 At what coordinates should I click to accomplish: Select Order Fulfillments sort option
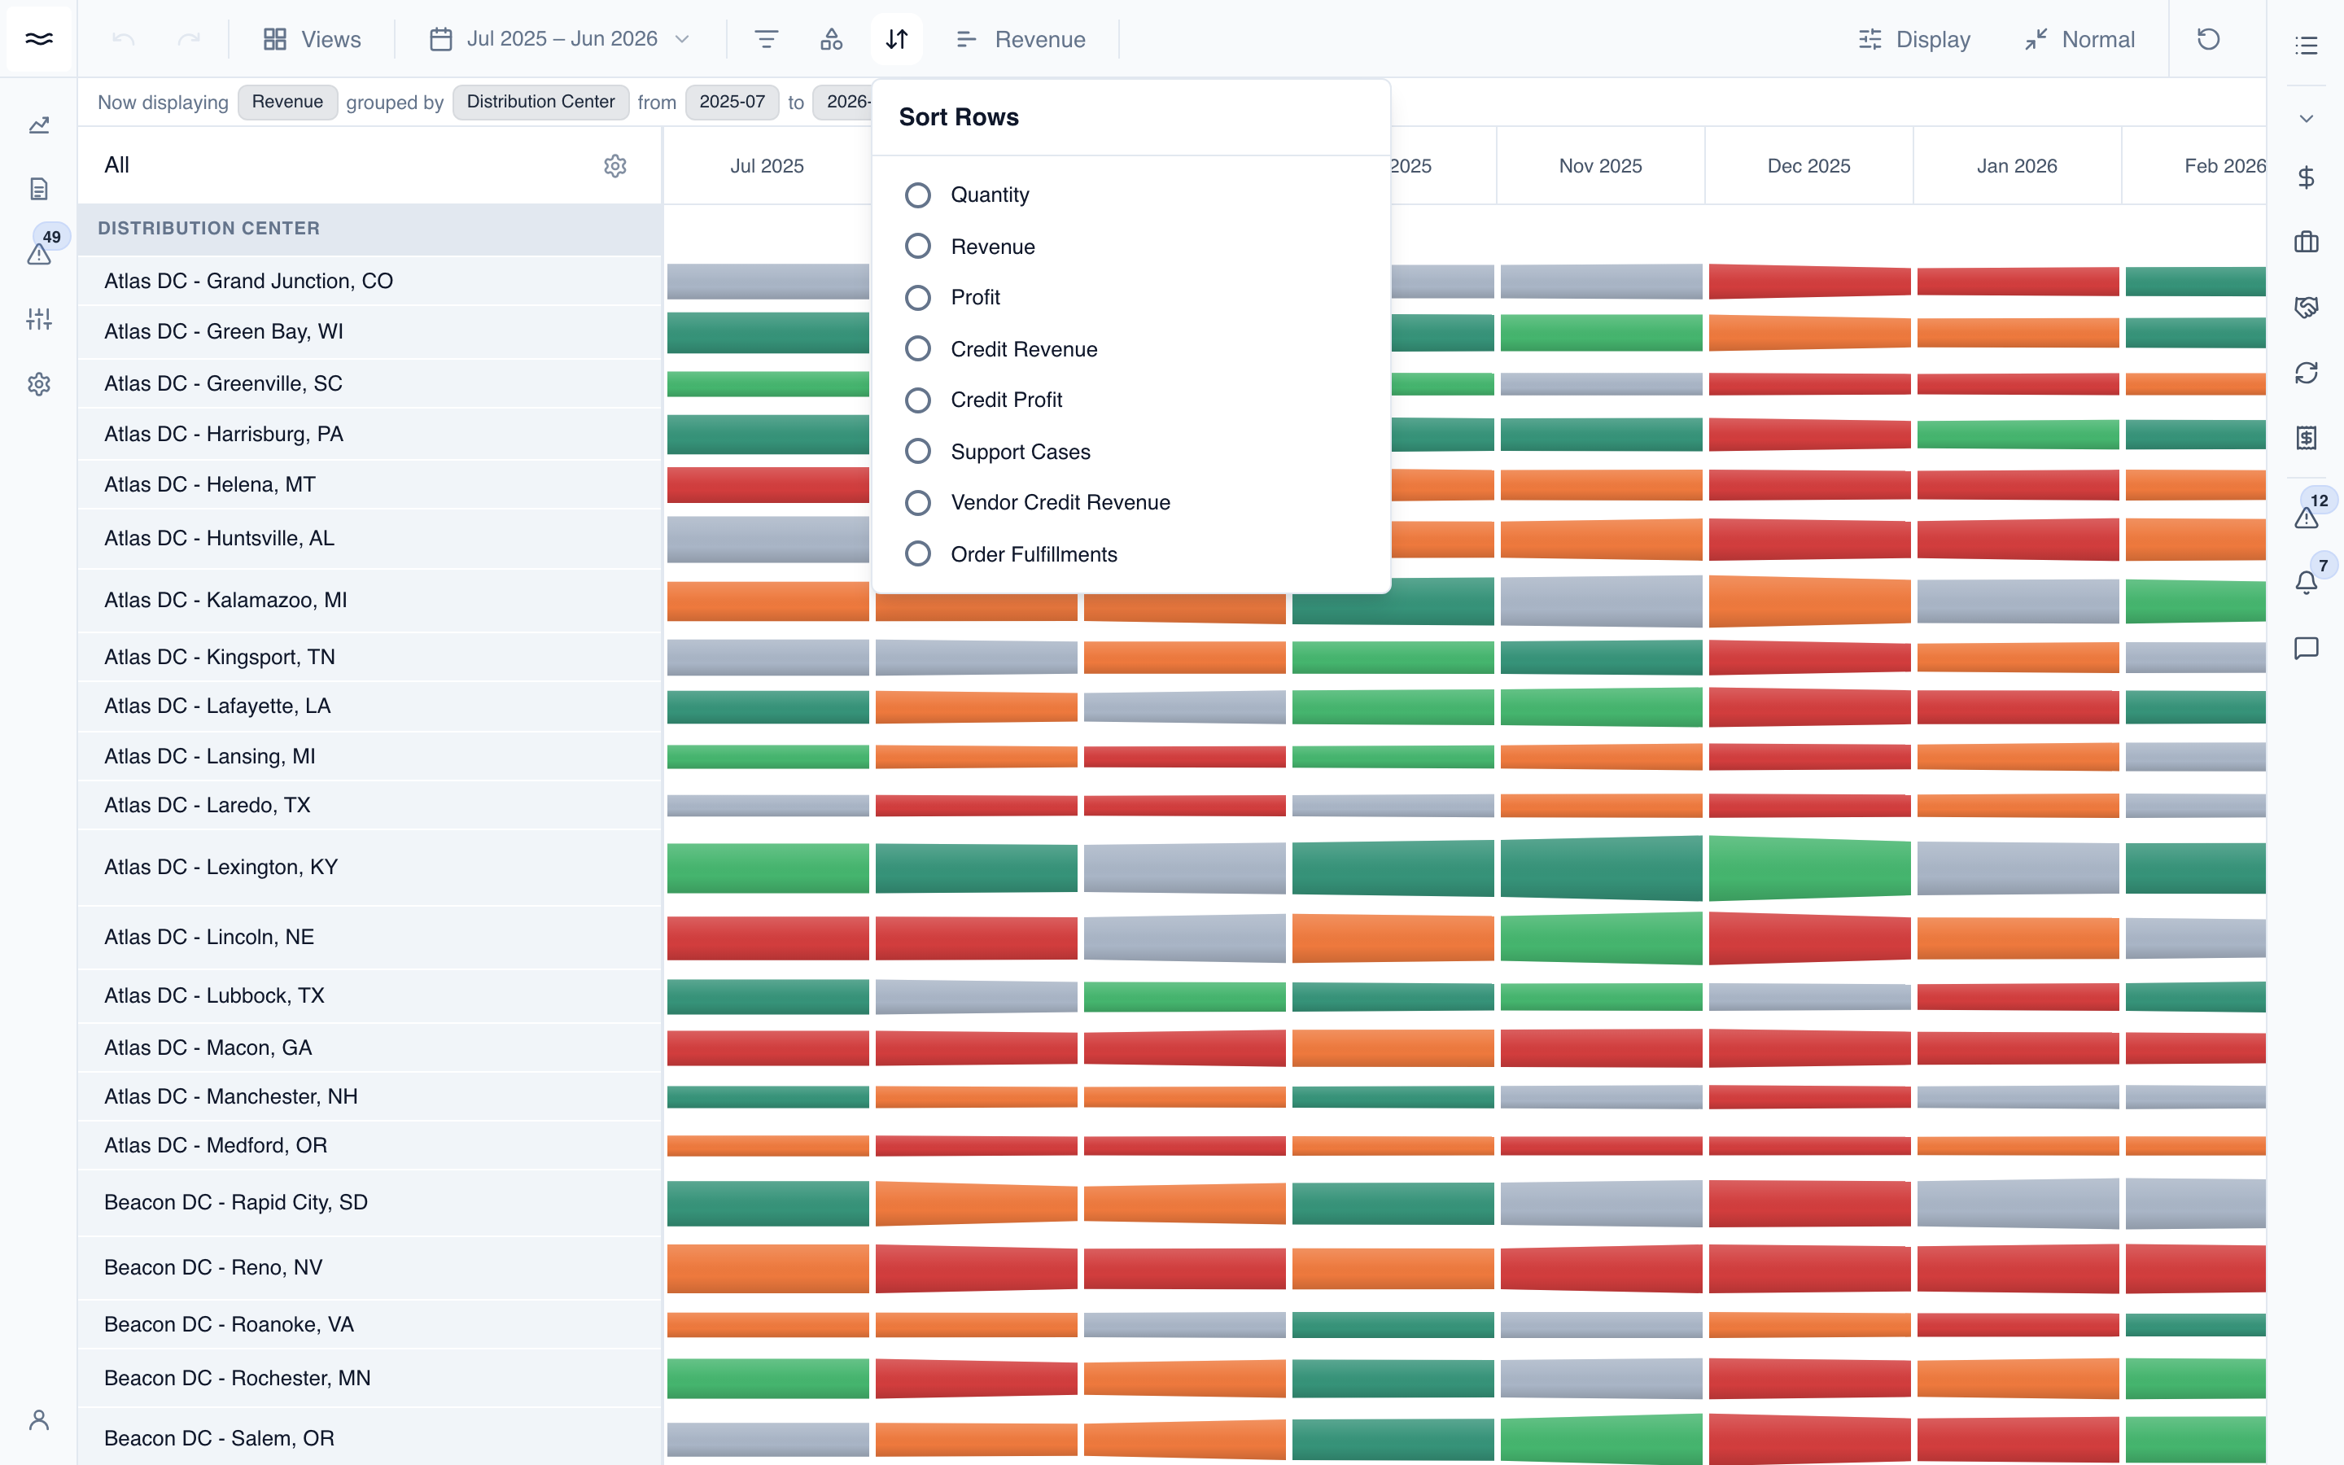pos(917,554)
